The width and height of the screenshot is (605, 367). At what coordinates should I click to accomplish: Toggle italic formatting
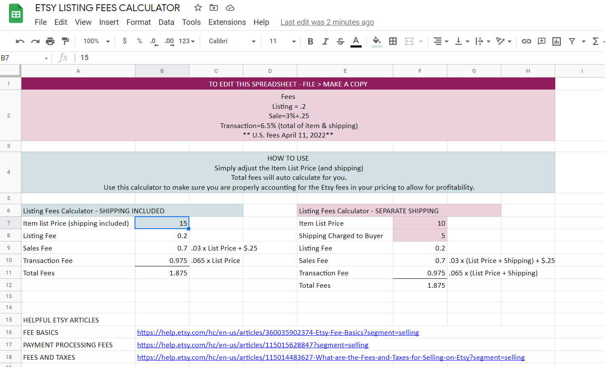326,41
